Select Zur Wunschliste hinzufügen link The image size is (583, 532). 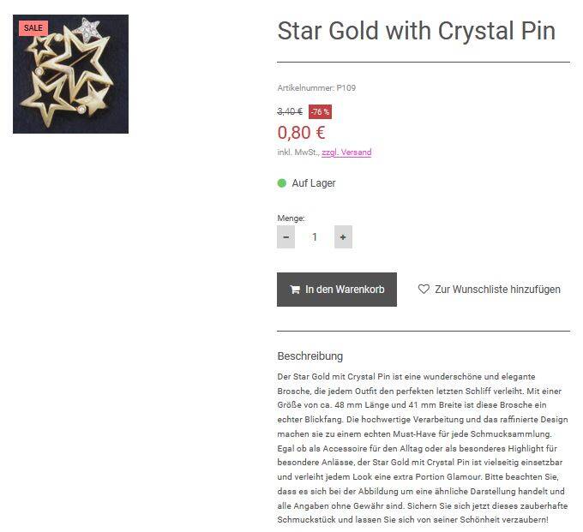497,290
